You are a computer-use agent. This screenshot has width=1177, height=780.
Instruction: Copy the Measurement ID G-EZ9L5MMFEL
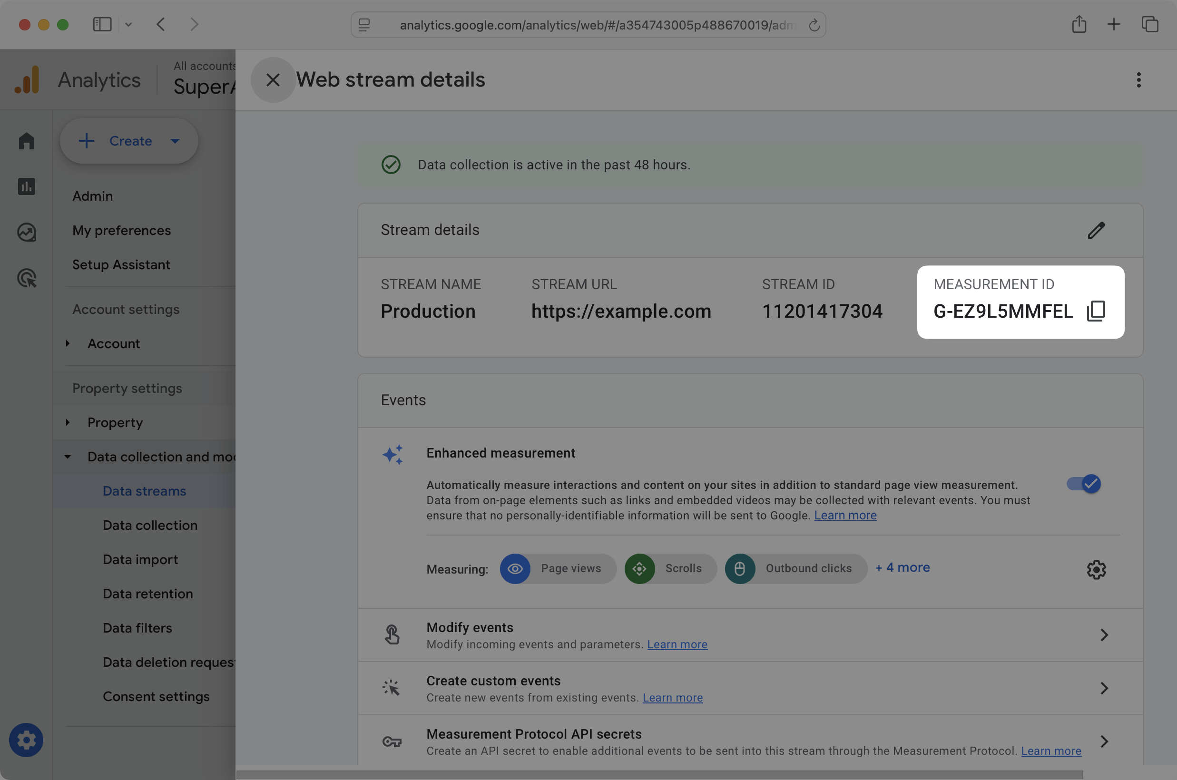[1096, 311]
